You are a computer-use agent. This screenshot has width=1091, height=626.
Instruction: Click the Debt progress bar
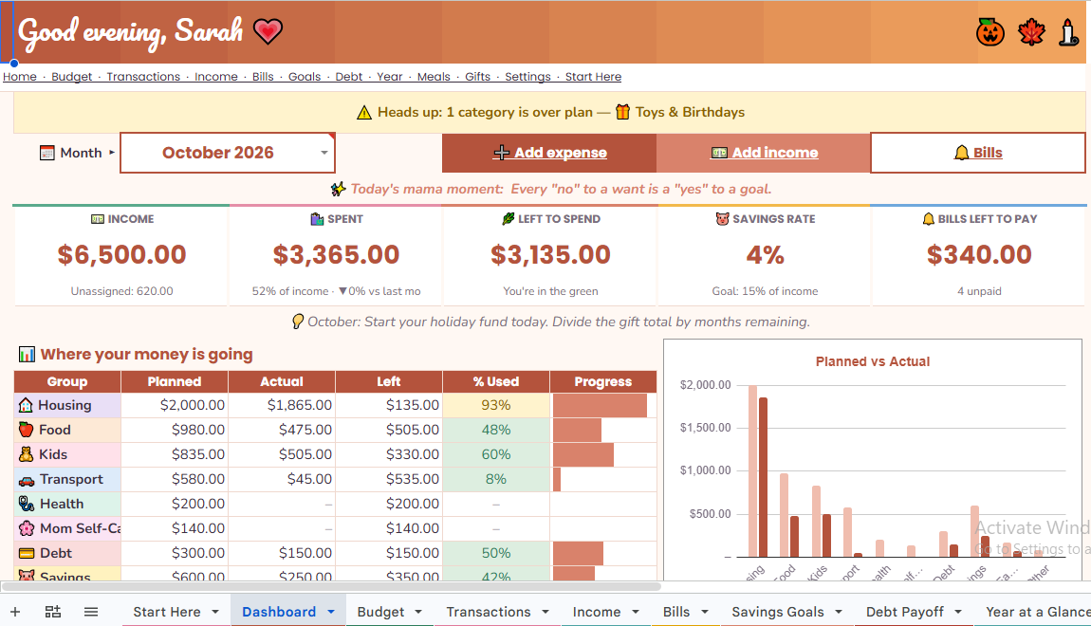[x=578, y=554]
